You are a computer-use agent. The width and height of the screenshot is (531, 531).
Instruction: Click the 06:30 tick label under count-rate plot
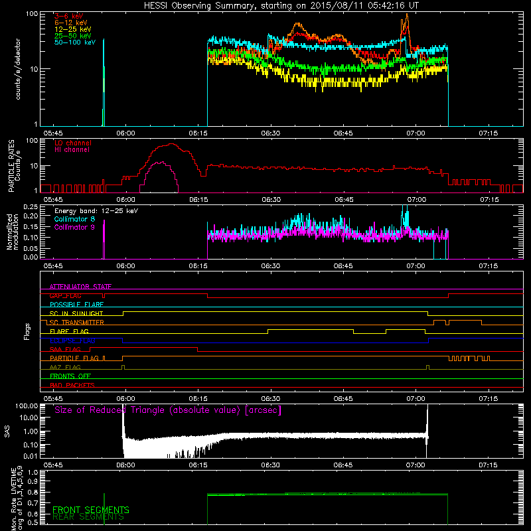271,133
